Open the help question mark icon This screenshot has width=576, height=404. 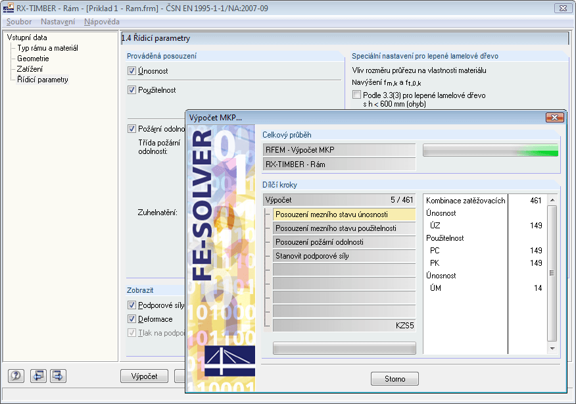pyautogui.click(x=16, y=376)
